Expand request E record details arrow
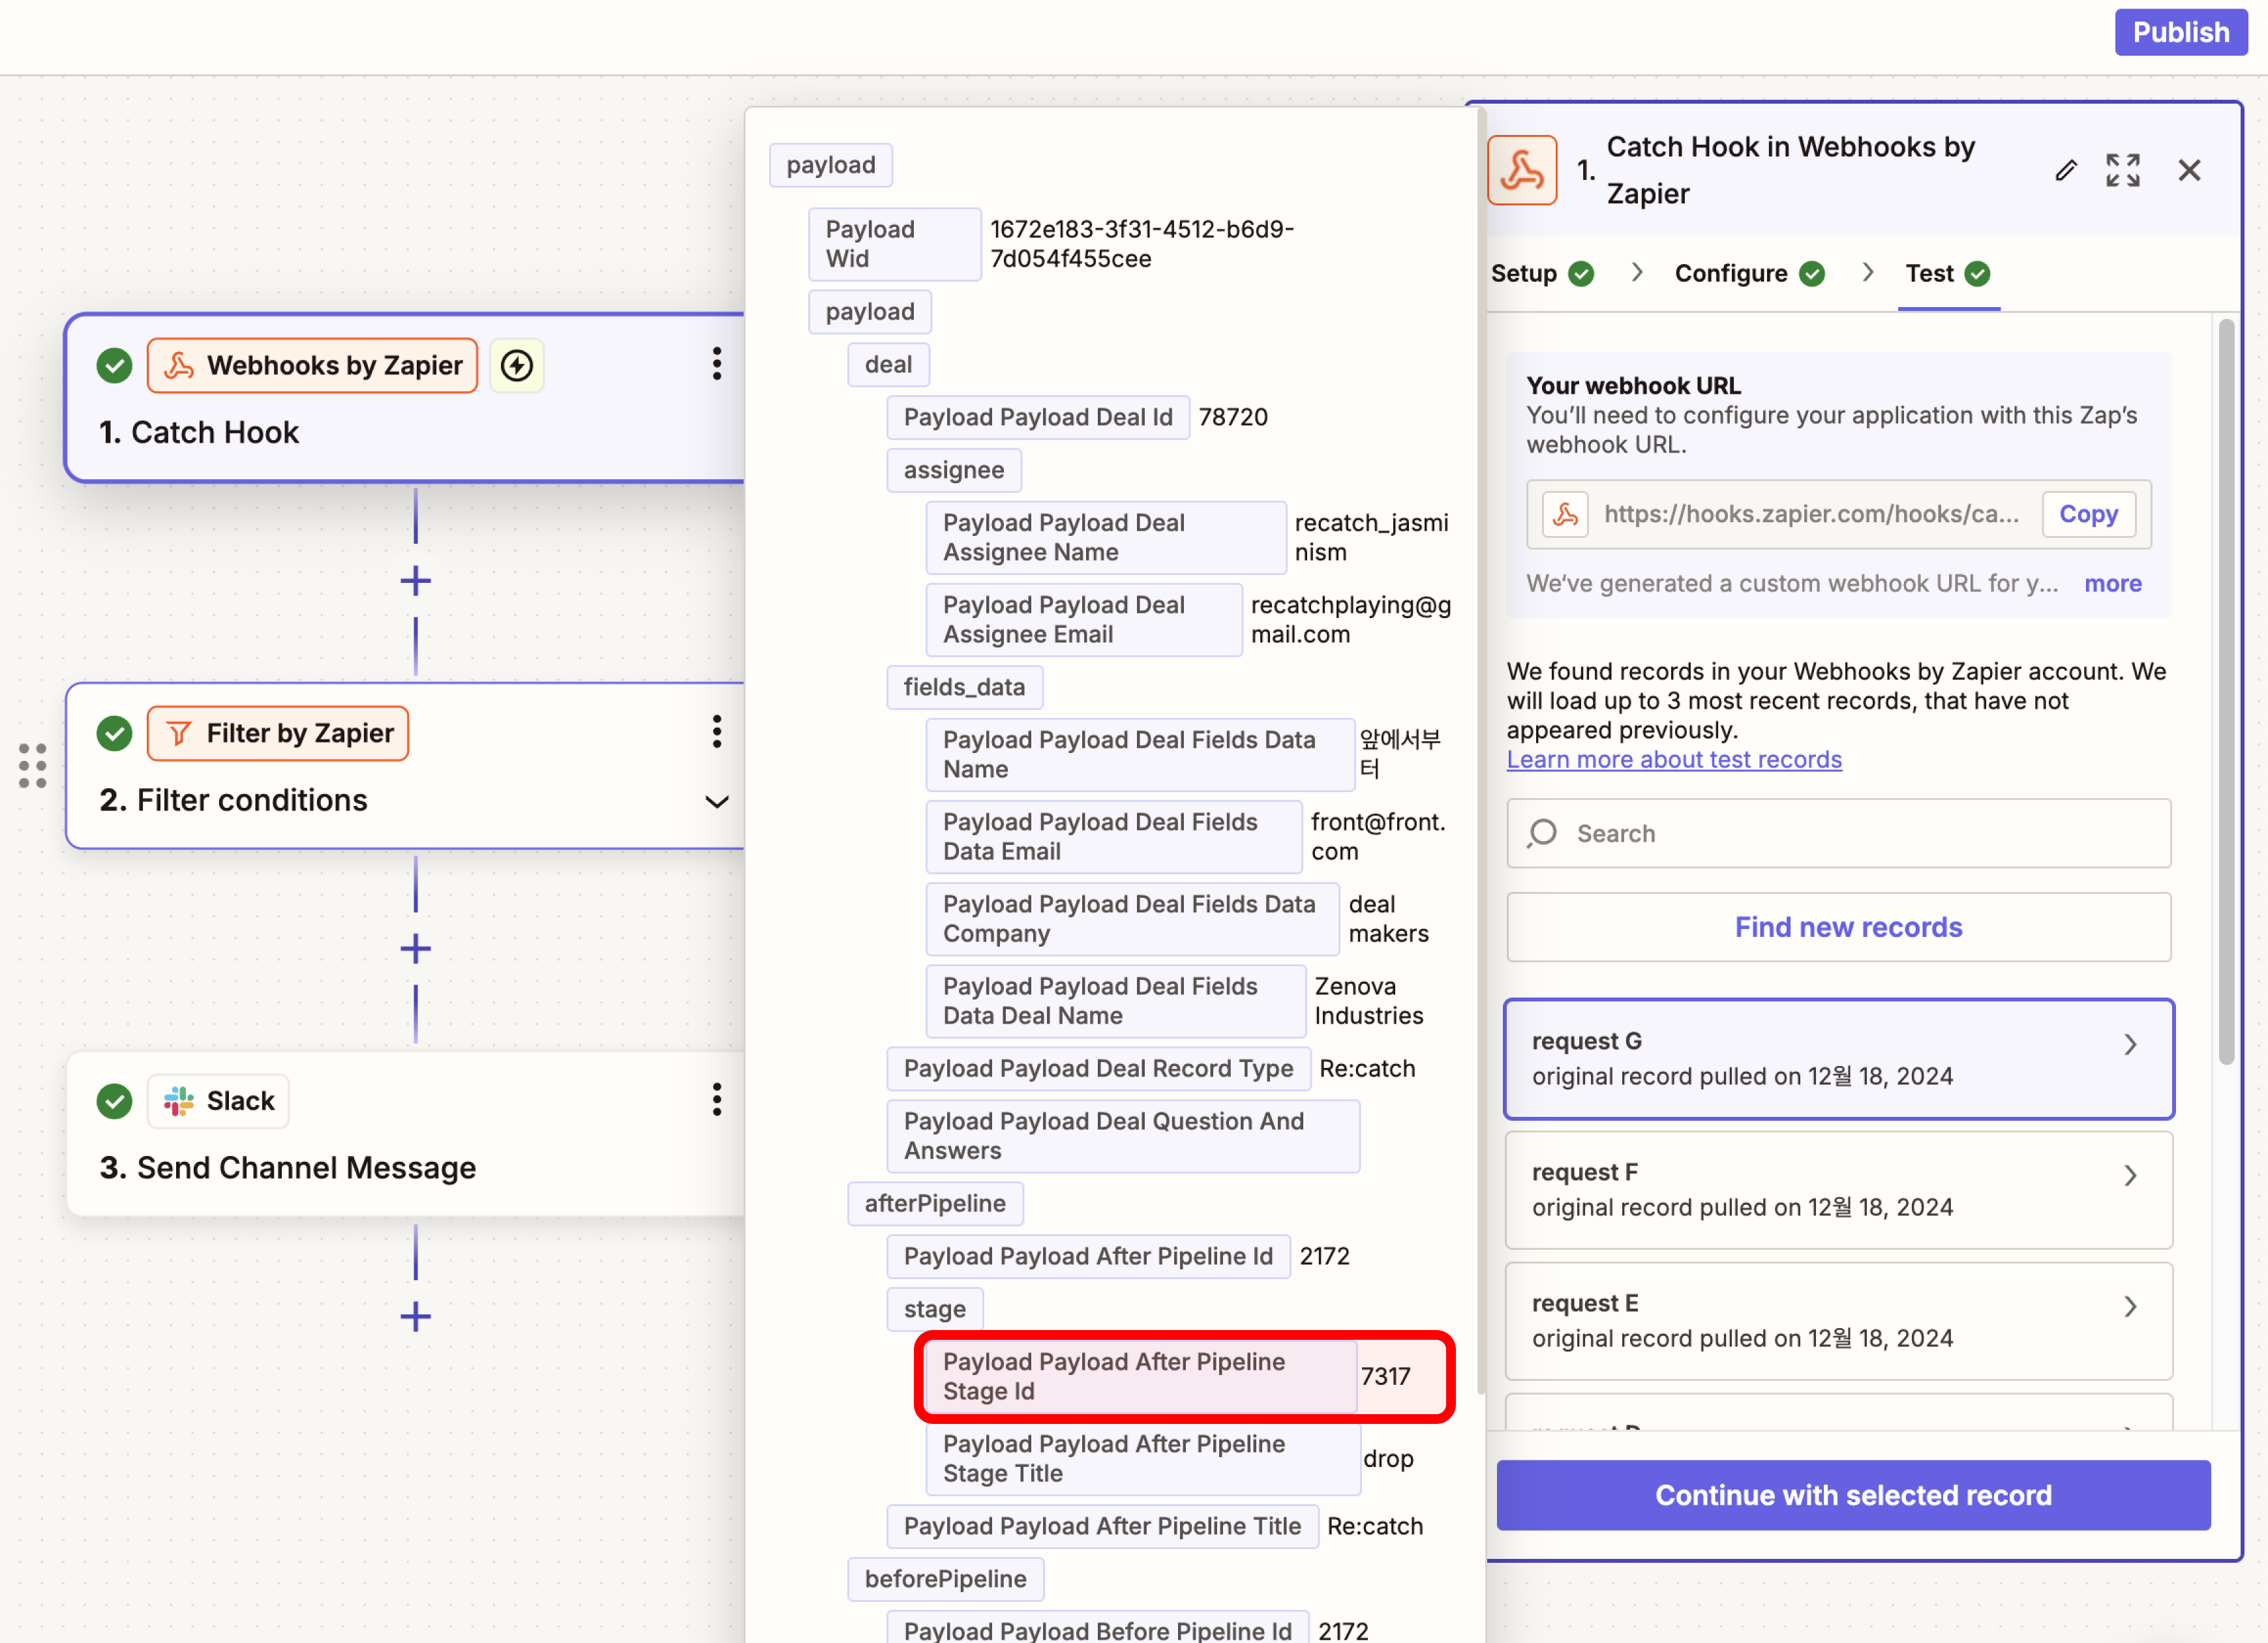The height and width of the screenshot is (1643, 2268). coord(2130,1307)
